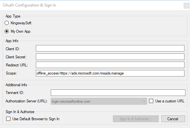The width and height of the screenshot is (190, 128).
Task: Click the Client Secret label
Action: point(16,57)
